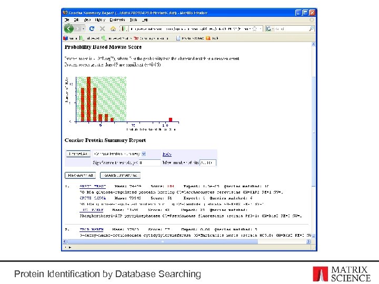Viewport: 379px width, 284px height.
Task: Click the Firefox logo in title bar
Action: pyautogui.click(x=65, y=13)
